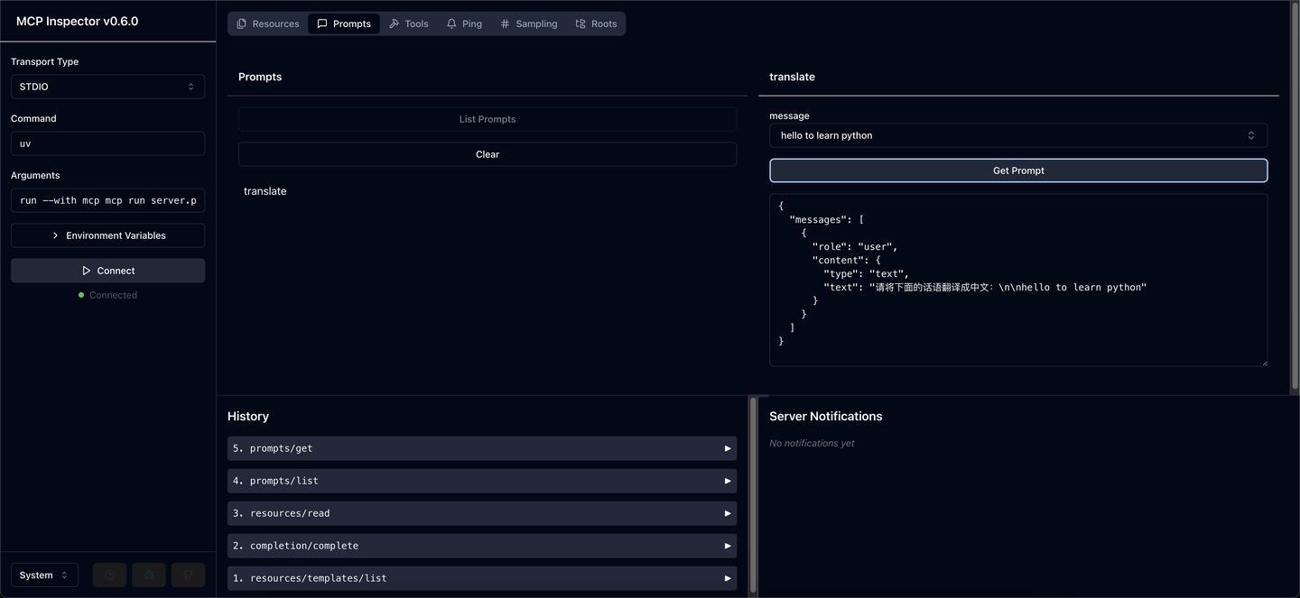The image size is (1300, 598).
Task: Open the help documentation icon
Action: (x=109, y=575)
